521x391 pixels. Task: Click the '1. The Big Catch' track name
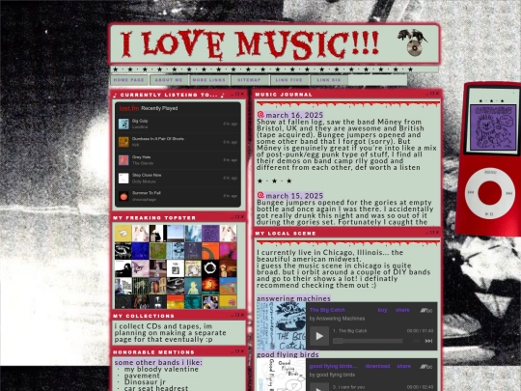click(x=350, y=331)
